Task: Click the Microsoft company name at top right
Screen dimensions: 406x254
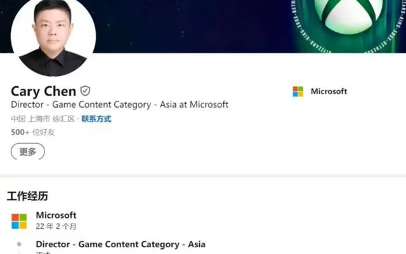Action: (329, 91)
